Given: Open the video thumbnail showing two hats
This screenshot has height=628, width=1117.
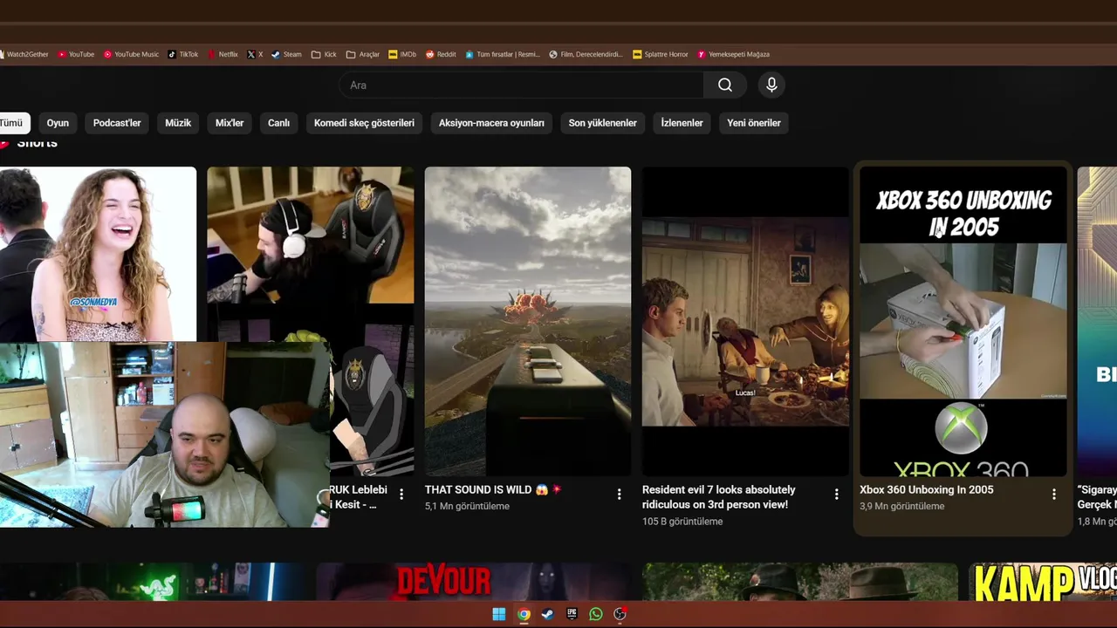Looking at the screenshot, I should coord(800,581).
